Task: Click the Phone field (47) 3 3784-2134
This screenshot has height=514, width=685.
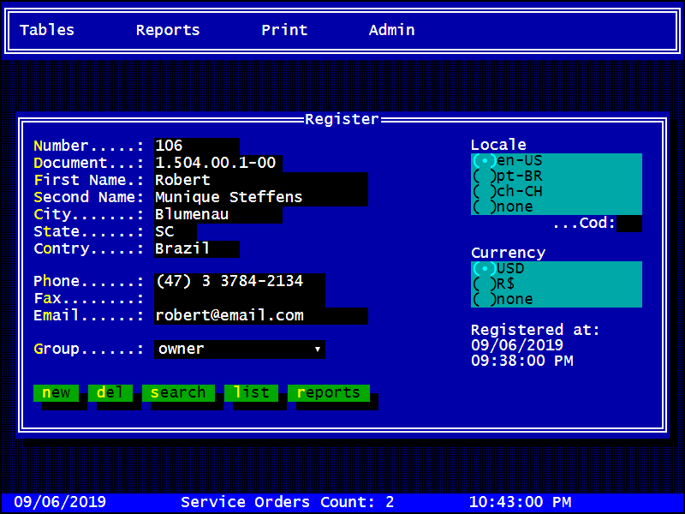Action: 240,282
